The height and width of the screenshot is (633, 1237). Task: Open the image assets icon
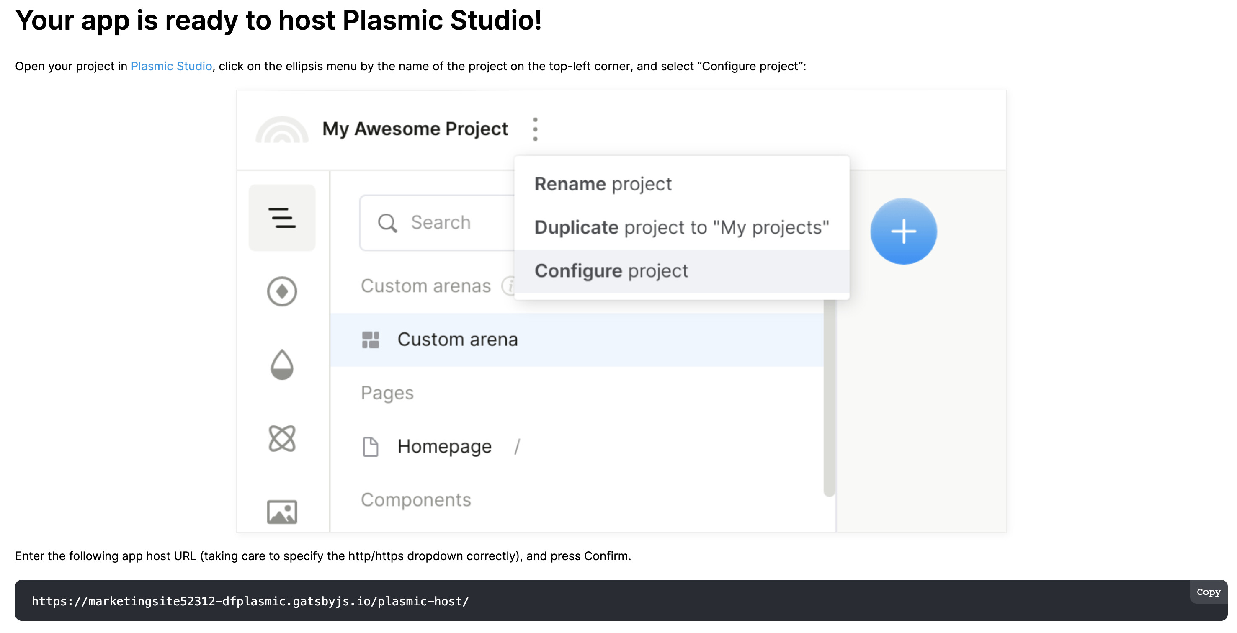[282, 512]
